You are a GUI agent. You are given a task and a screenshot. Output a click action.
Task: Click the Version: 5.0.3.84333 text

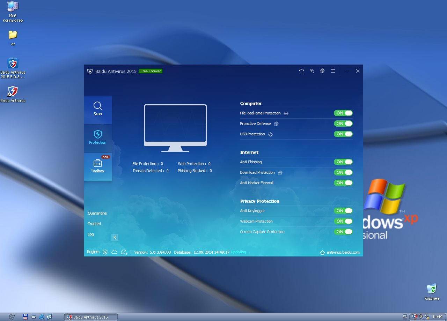click(153, 252)
